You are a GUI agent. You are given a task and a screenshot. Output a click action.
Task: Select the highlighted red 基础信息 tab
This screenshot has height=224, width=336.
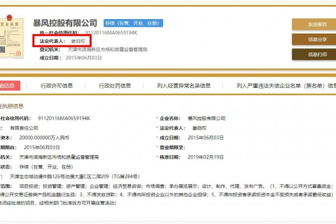10,86
